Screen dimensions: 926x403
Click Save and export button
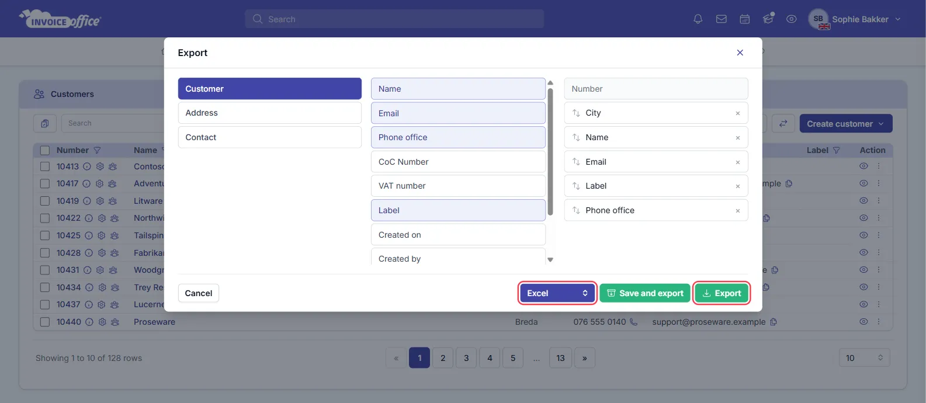pyautogui.click(x=645, y=293)
